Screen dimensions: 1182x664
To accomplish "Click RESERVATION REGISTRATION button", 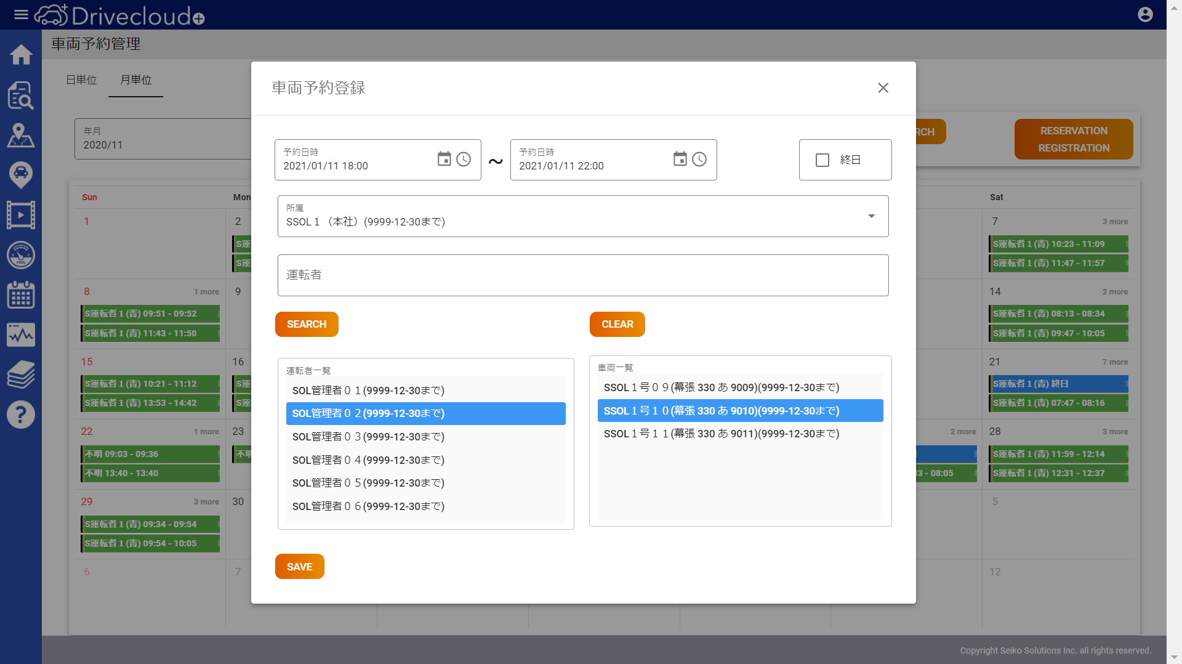I will [x=1074, y=139].
